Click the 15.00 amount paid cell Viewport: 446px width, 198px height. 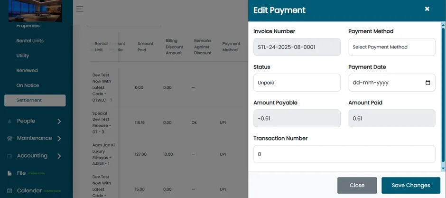(x=139, y=189)
